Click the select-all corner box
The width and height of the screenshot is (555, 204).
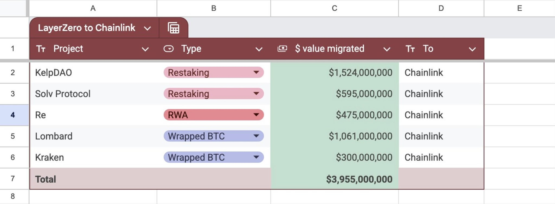point(14,8)
